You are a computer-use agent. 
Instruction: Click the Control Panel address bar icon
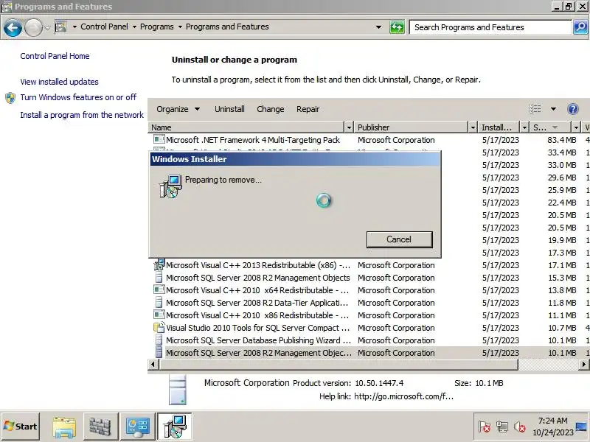point(61,27)
